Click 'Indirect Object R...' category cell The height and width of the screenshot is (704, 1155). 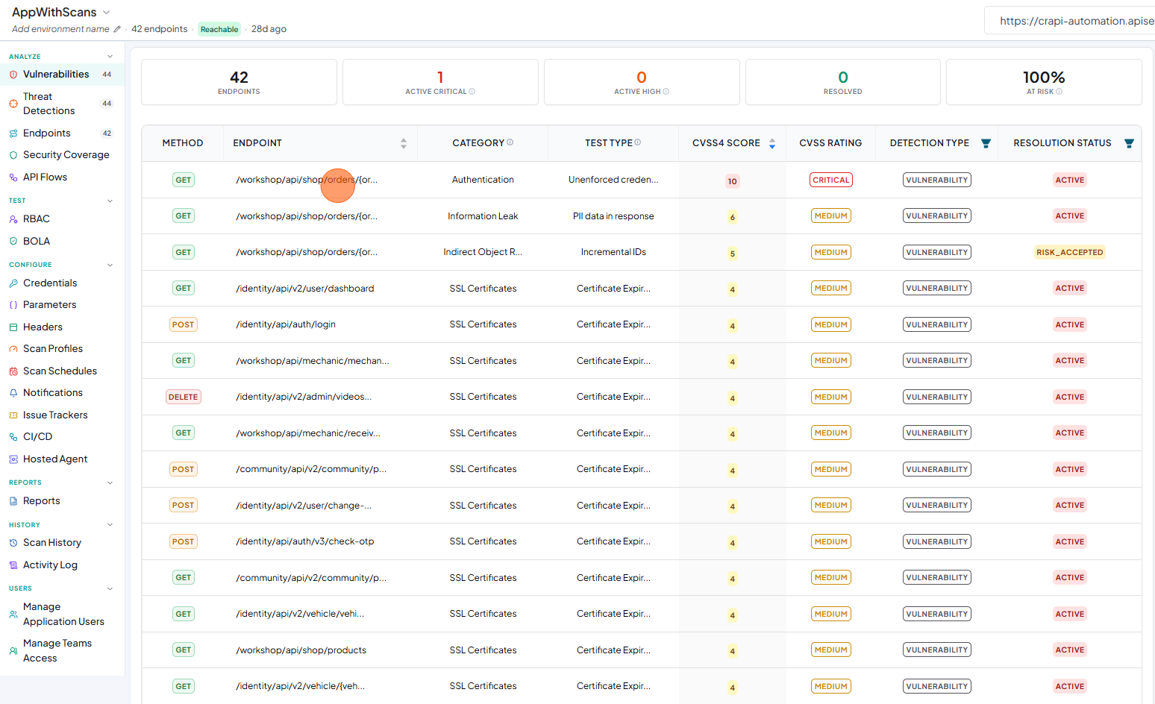[483, 252]
